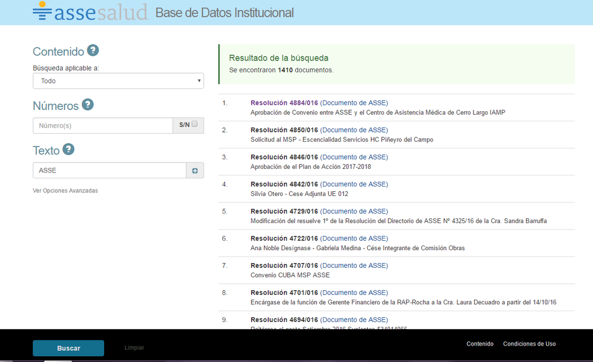Select description 'Convenio CUBA MSP ASSE'

(290, 275)
